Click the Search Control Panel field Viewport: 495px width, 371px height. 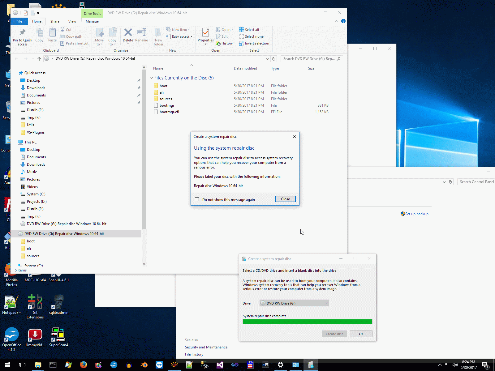pos(476,182)
